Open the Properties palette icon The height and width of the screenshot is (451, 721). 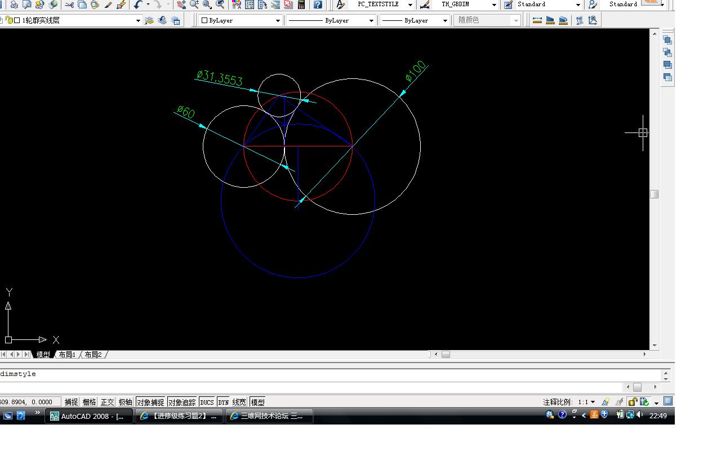click(x=237, y=5)
